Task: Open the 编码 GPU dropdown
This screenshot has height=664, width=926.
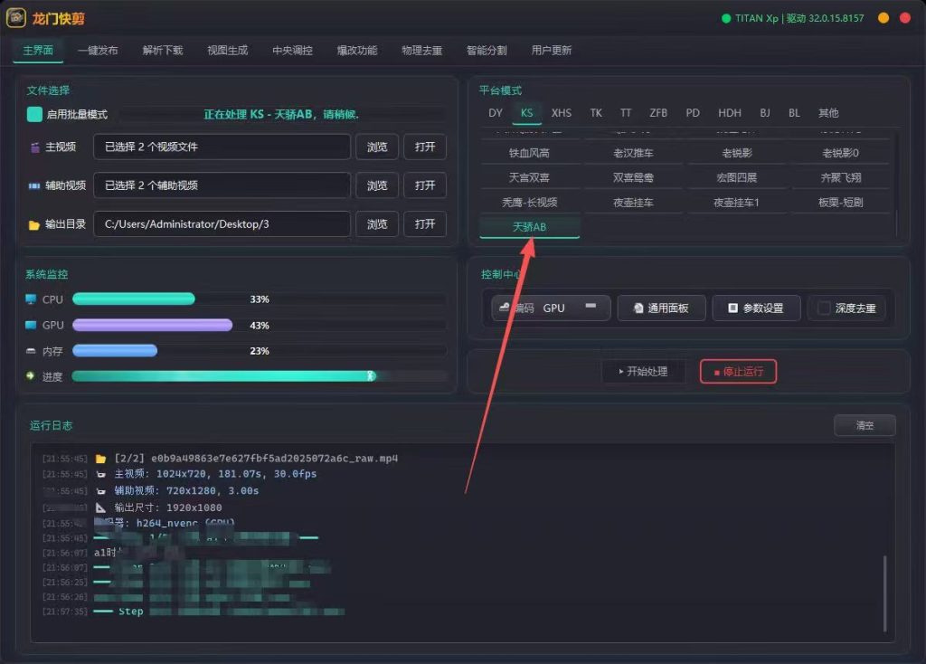Action: [551, 308]
